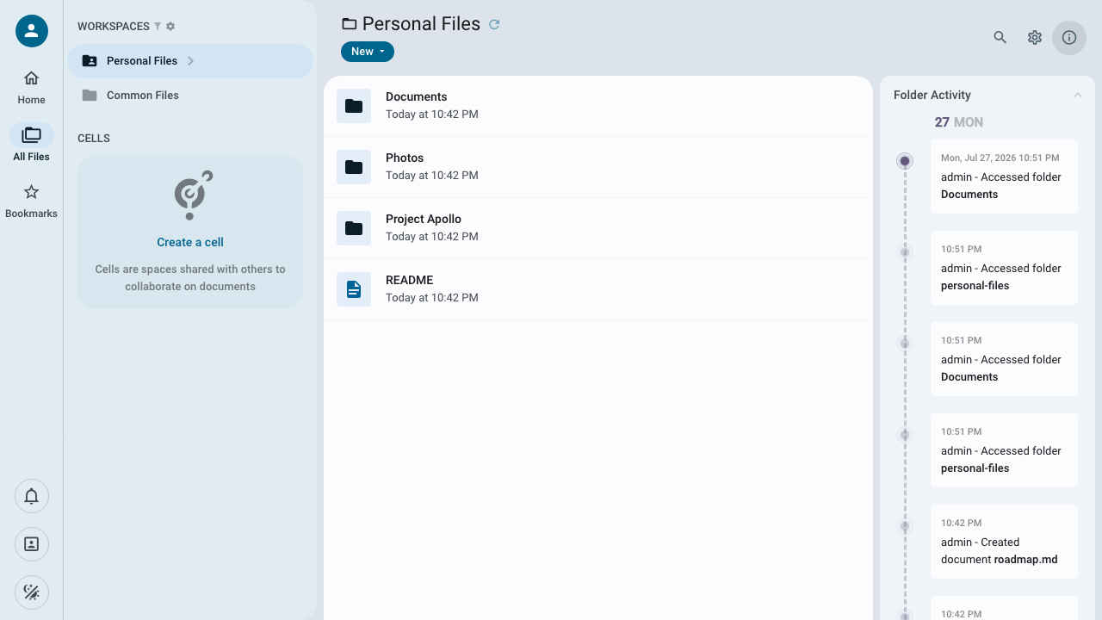The height and width of the screenshot is (620, 1102).
Task: Open the Project Apollo folder row
Action: pos(598,228)
